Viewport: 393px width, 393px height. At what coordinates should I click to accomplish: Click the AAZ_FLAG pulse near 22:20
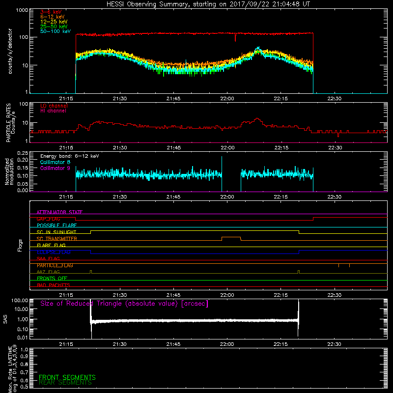click(x=299, y=272)
